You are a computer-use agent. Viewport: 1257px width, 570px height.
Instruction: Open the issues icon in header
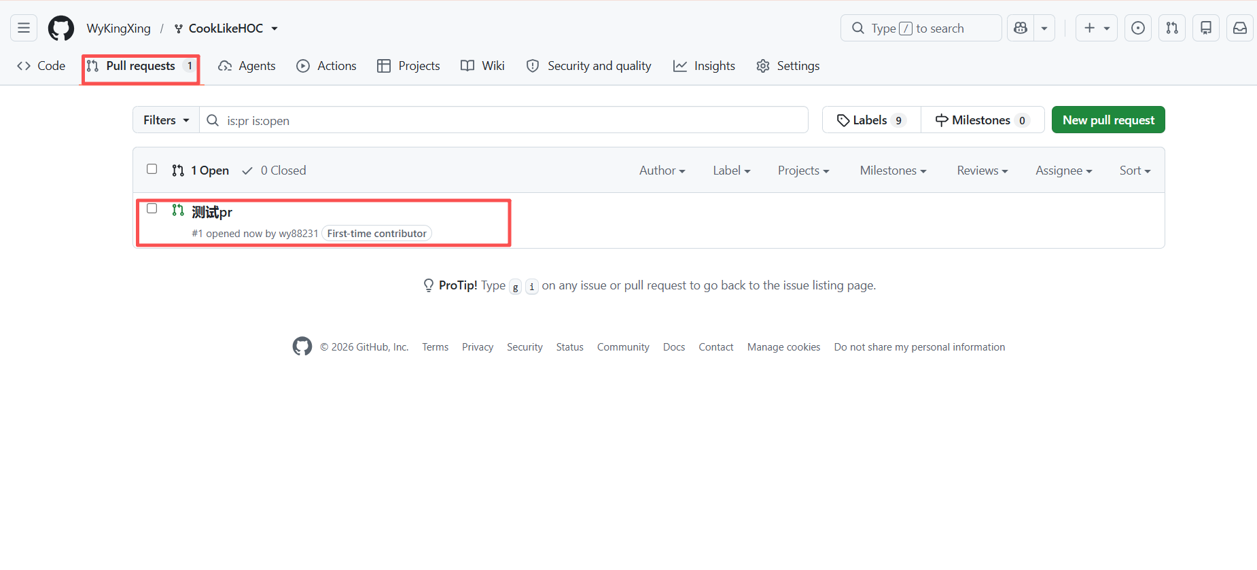[x=1138, y=28]
